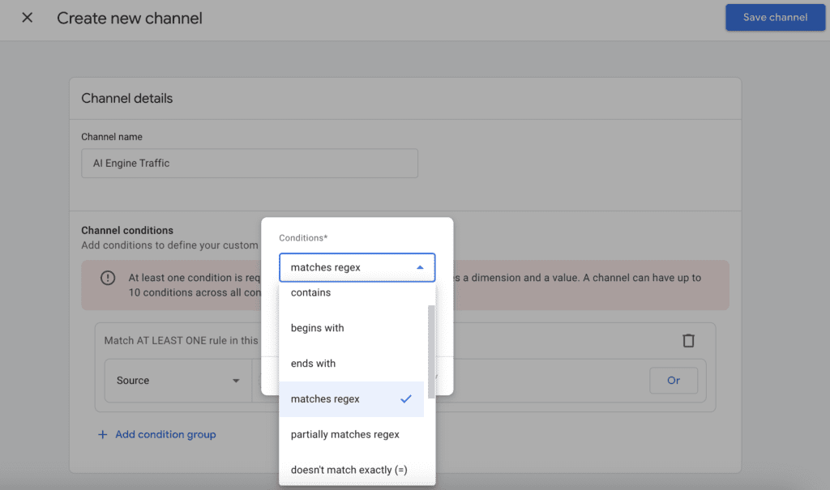Viewport: 830px width, 490px height.
Task: Click the Add condition group link
Action: (x=165, y=434)
